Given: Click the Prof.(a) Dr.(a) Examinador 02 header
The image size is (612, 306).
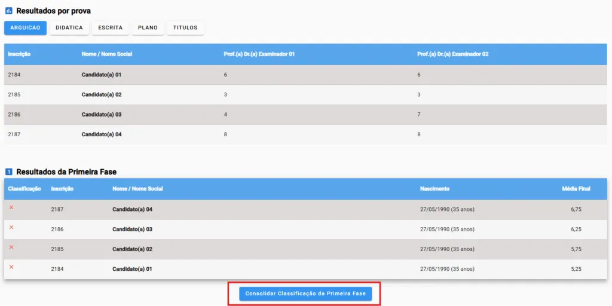Looking at the screenshot, I should tap(453, 54).
